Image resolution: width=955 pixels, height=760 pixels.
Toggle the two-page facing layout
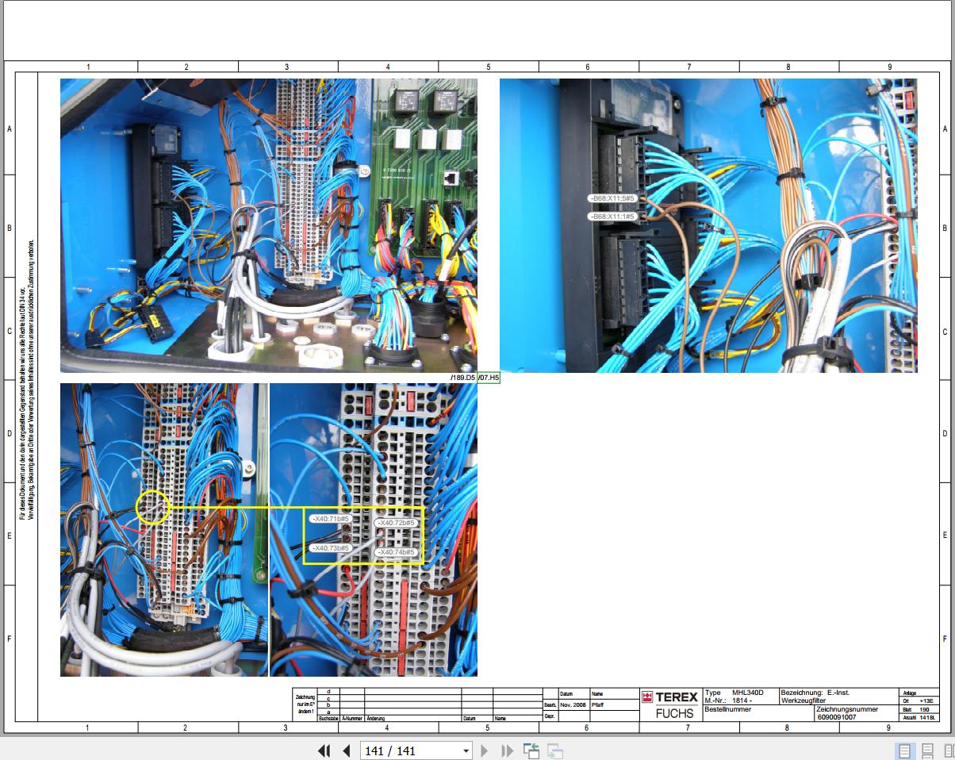948,750
